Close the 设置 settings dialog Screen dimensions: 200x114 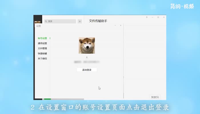pyautogui.click(x=121, y=26)
